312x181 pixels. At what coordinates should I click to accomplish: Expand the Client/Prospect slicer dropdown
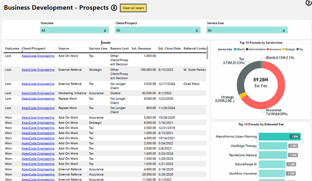click(157, 31)
